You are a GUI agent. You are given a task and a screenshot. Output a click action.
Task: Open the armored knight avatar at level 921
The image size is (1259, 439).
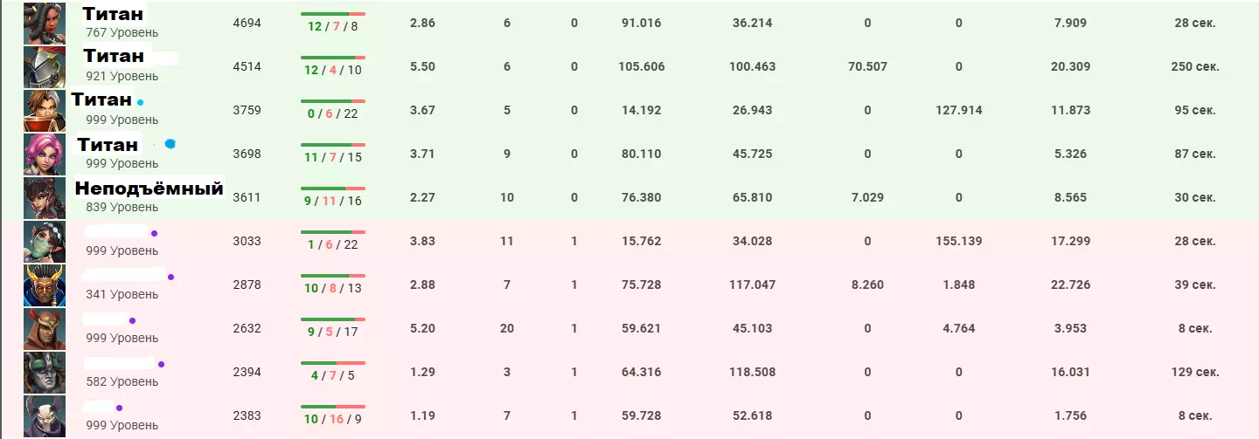coord(45,66)
